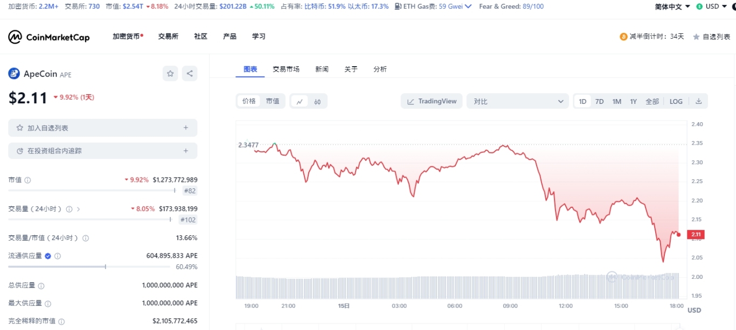This screenshot has height=330, width=736.
Task: Open info icon next to 流通供应量
Action: tap(58, 256)
